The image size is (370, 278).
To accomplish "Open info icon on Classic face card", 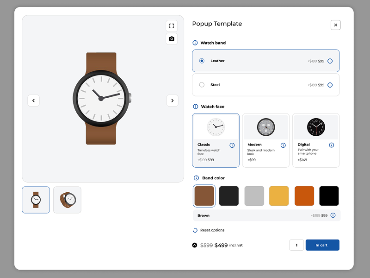I will click(232, 145).
